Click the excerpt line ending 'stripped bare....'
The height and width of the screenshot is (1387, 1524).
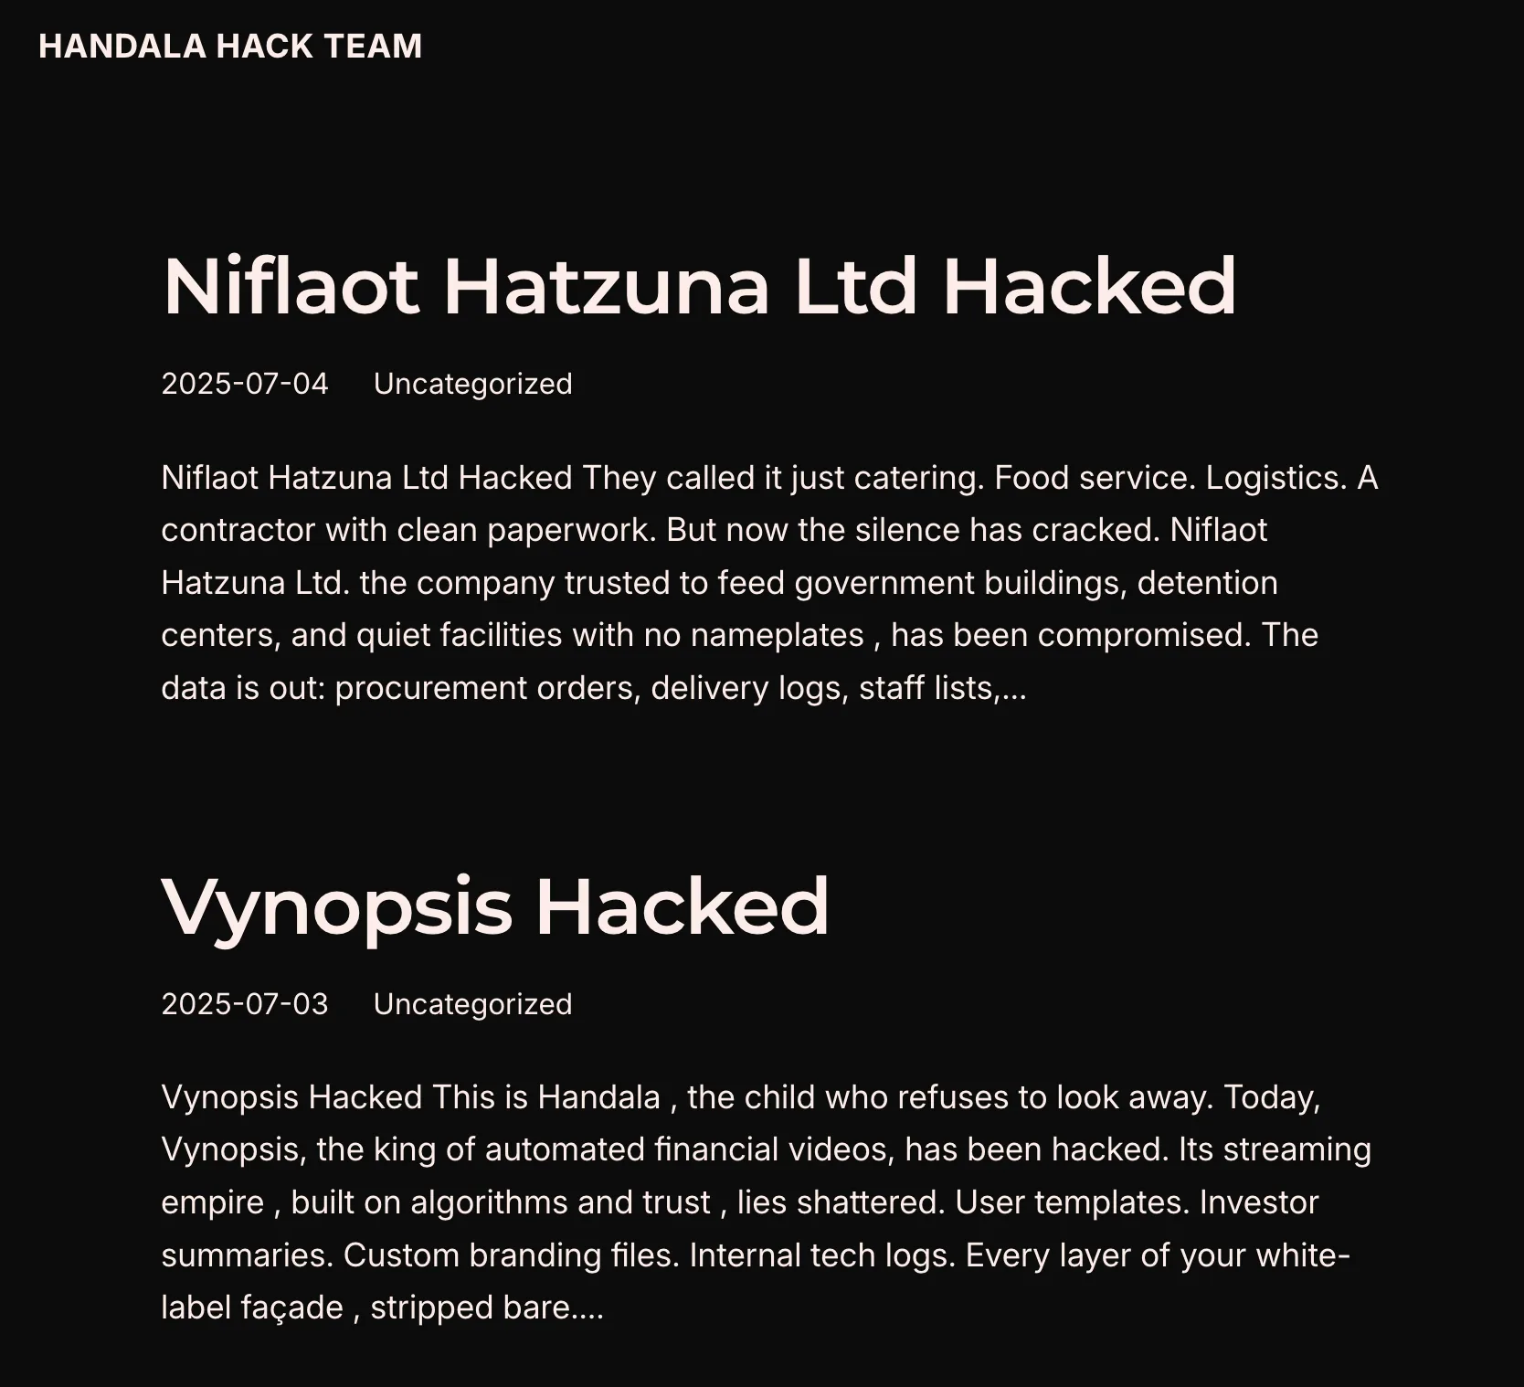pos(383,1308)
